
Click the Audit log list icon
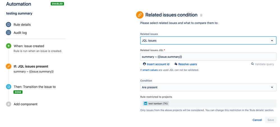point(9,33)
